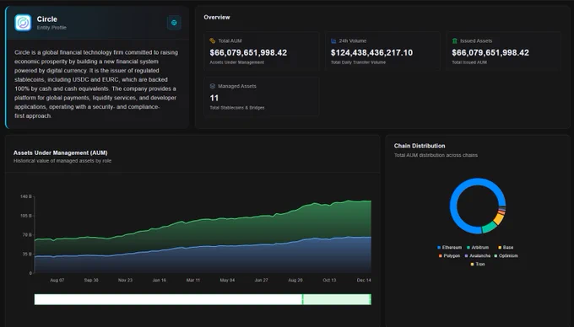Click the Historical value of managed assets subtitle
The height and width of the screenshot is (327, 574).
[x=62, y=161]
